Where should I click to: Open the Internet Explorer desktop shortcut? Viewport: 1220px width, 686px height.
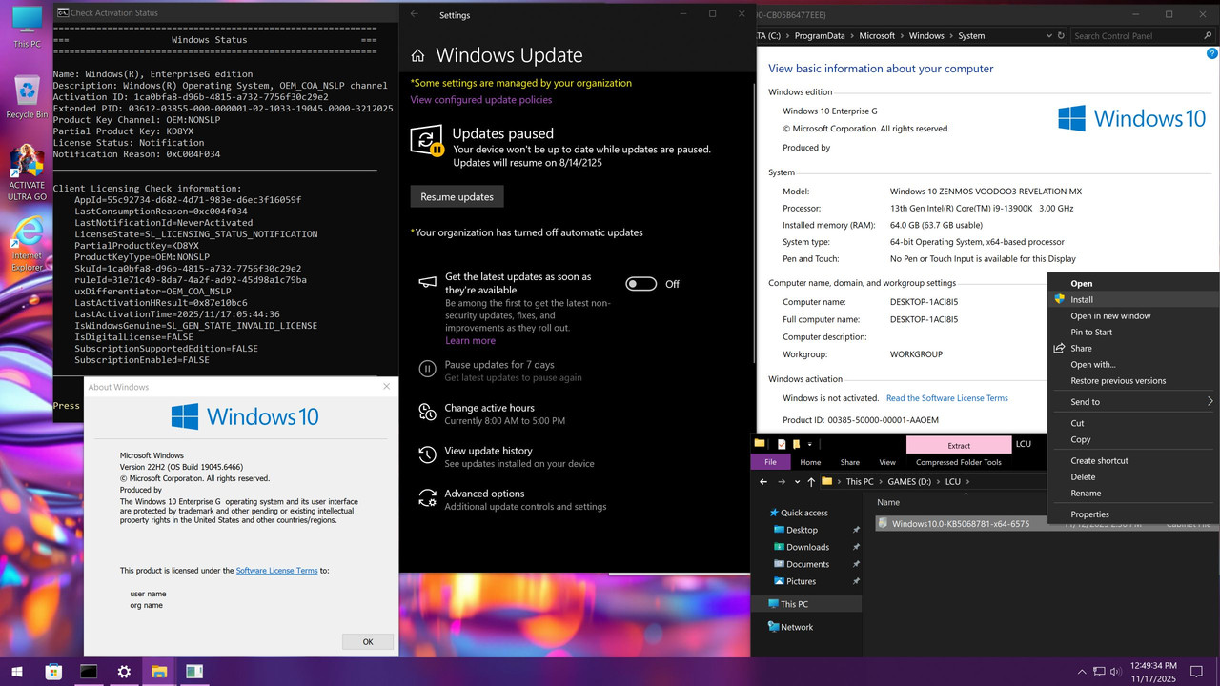click(x=27, y=245)
